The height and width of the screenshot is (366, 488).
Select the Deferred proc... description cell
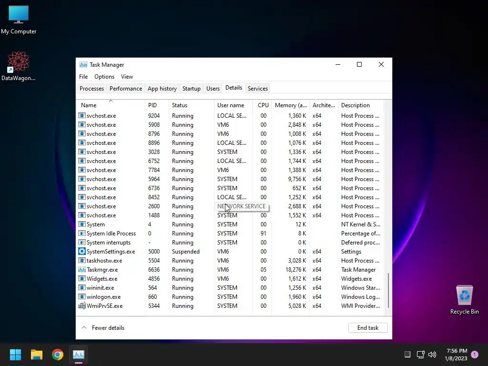tap(360, 243)
